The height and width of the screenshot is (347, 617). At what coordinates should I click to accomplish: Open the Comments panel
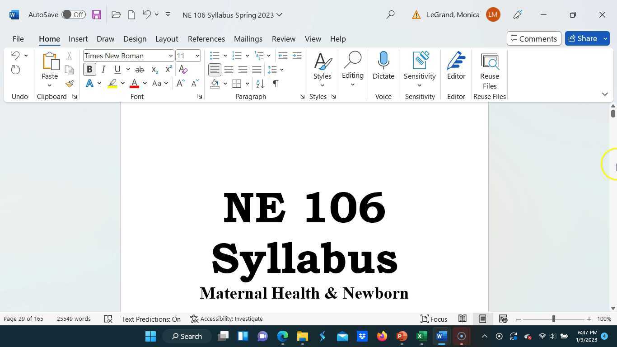pos(533,38)
